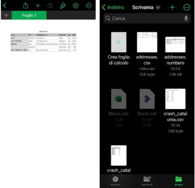Tap the addresses.csv file name label
The height and width of the screenshot is (188, 195).
click(147, 60)
